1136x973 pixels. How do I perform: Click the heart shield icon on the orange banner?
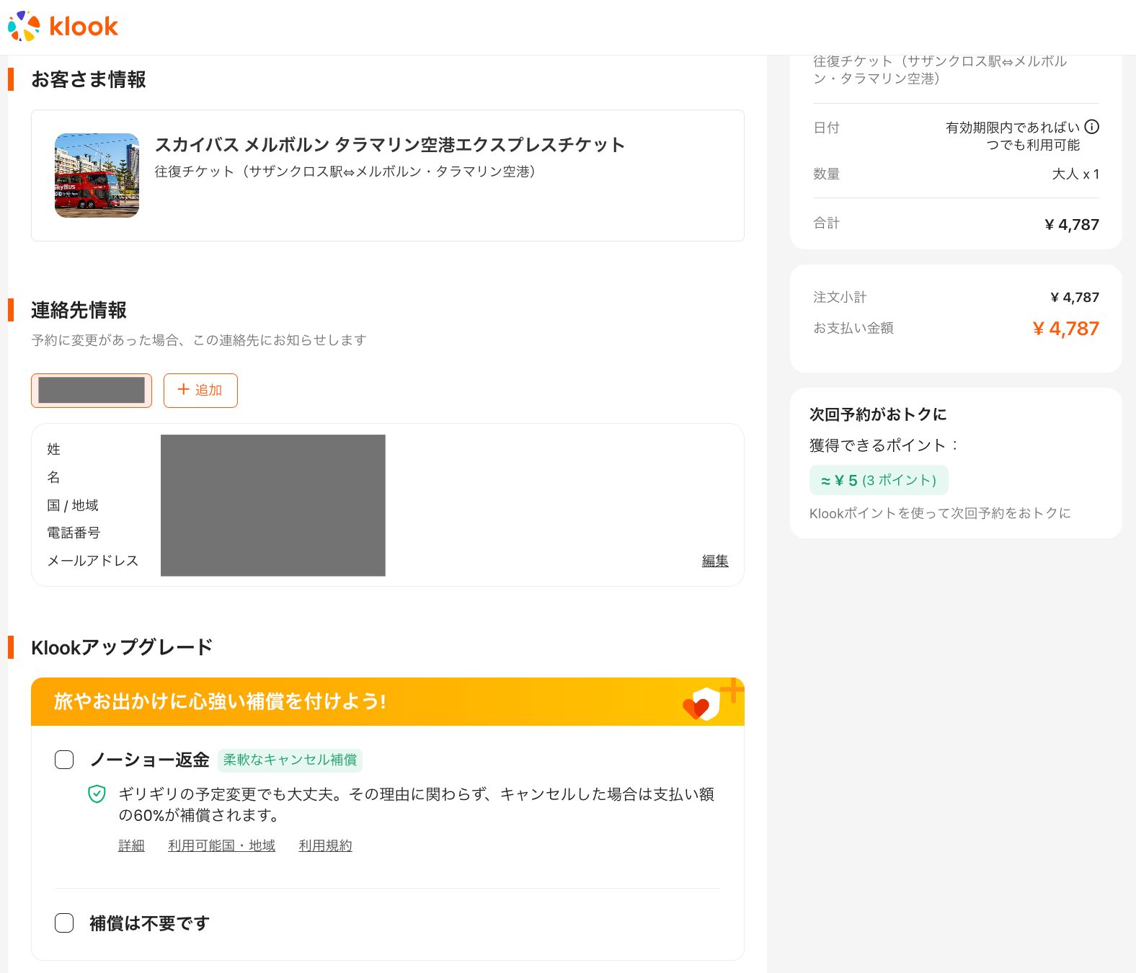click(702, 703)
